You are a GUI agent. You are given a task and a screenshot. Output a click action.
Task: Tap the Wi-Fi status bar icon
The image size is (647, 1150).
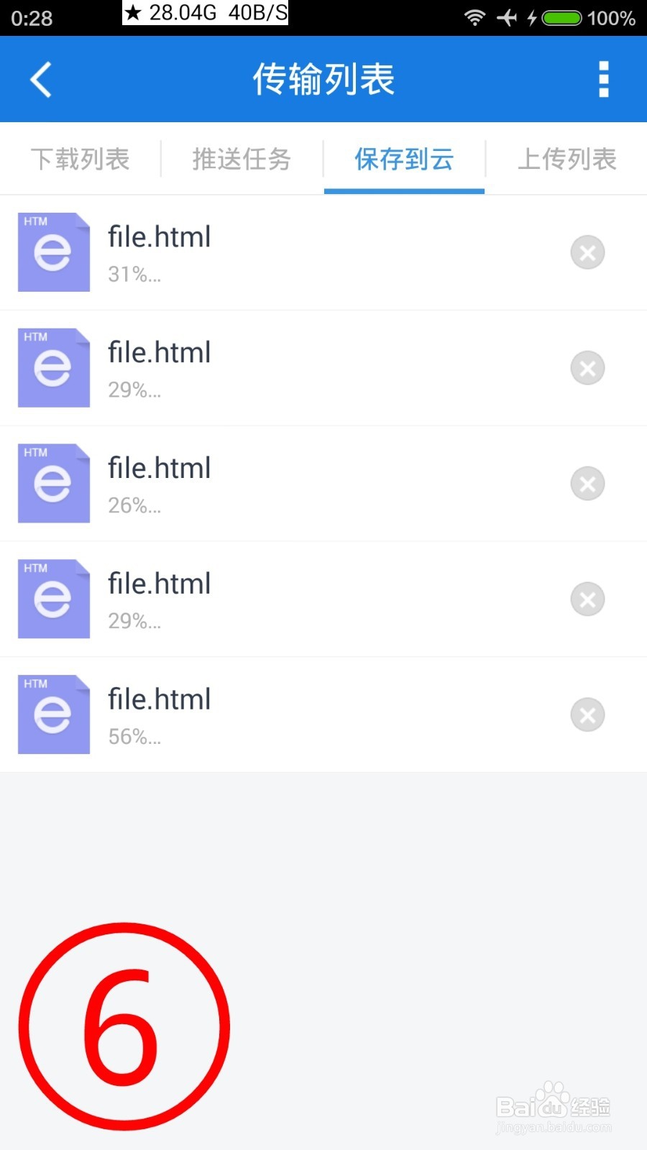474,17
